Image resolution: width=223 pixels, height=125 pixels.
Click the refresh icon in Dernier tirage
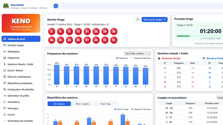138,19
